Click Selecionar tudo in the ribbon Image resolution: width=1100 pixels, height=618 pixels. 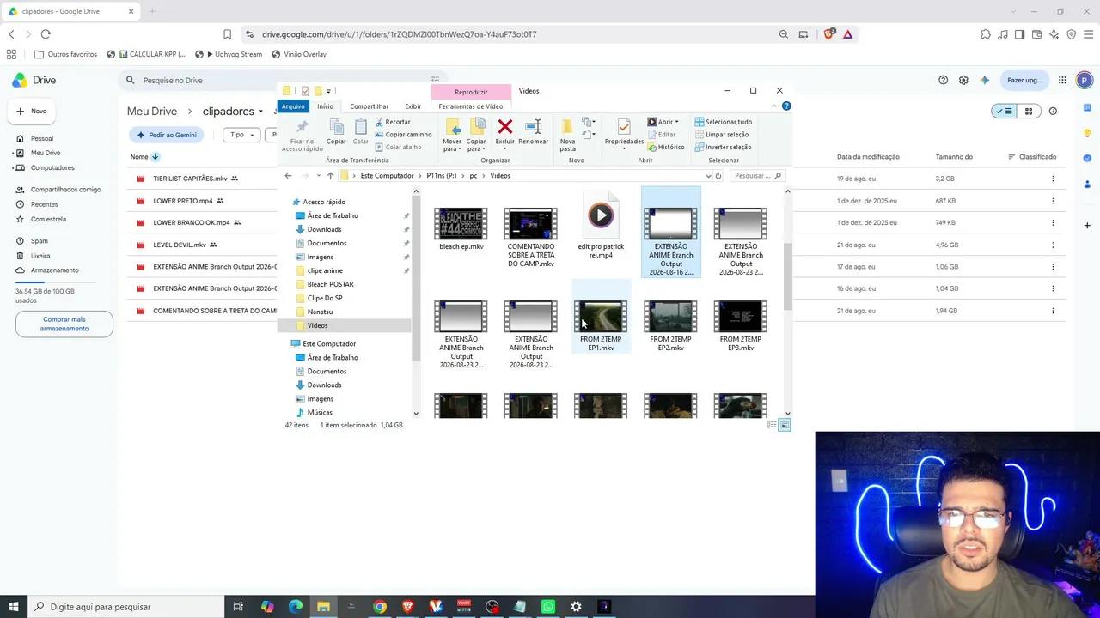[x=724, y=122]
